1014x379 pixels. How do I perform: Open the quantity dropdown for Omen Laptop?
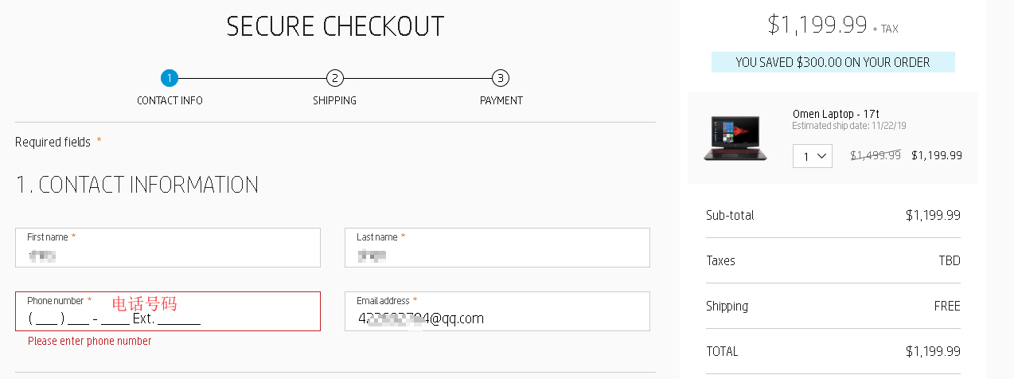click(x=812, y=156)
